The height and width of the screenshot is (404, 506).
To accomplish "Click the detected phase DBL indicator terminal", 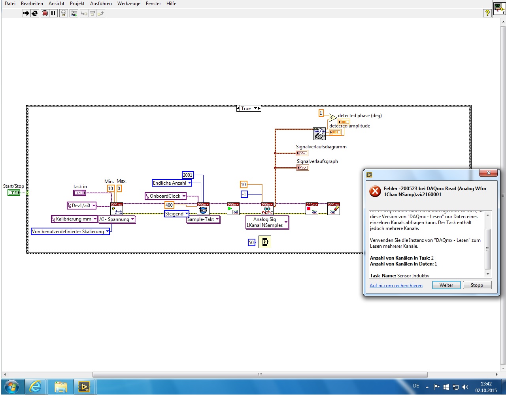I will point(344,122).
